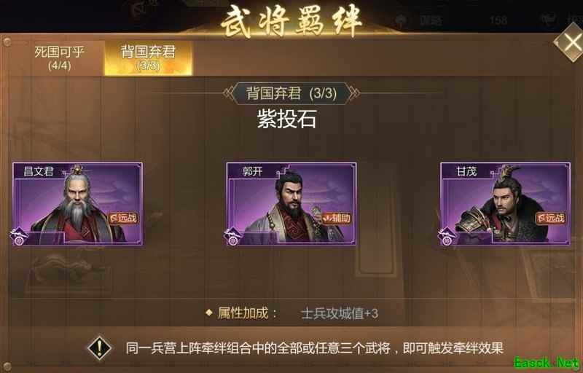Click the 昌文君 name label
583x373 pixels.
39,172
